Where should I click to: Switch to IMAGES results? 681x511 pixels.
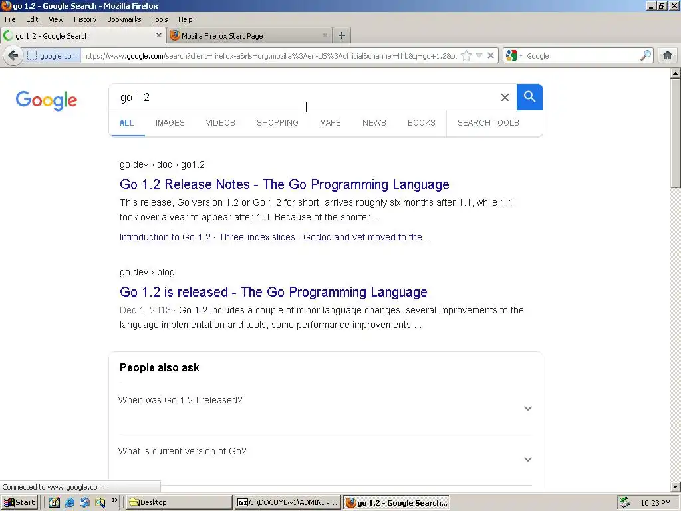point(170,123)
